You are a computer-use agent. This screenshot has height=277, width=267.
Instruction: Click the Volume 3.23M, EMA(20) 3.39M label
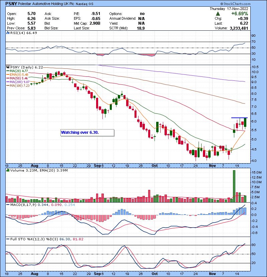(x=39, y=171)
